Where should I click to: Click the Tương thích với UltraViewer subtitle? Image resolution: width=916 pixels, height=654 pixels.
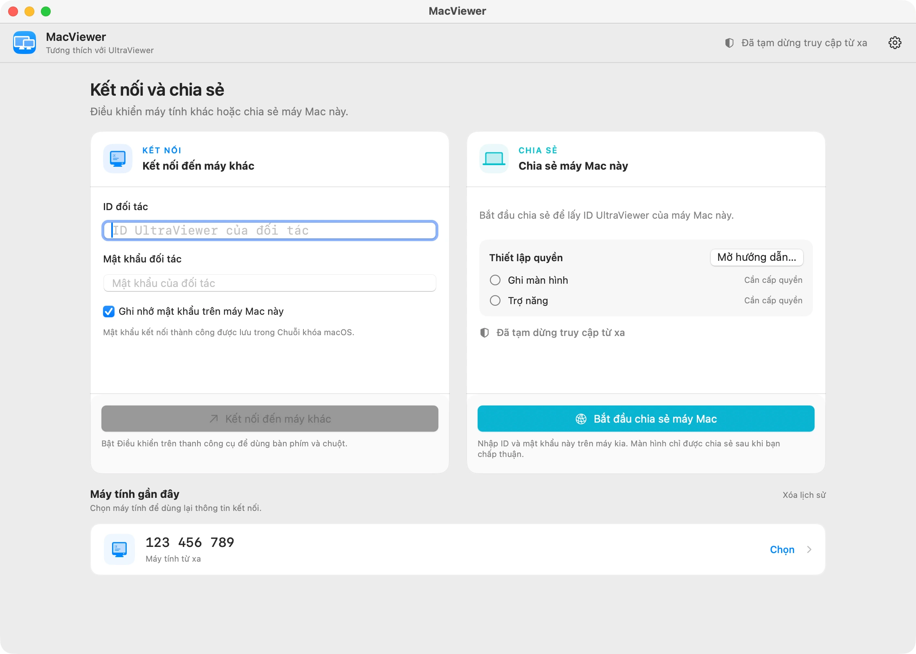point(100,50)
